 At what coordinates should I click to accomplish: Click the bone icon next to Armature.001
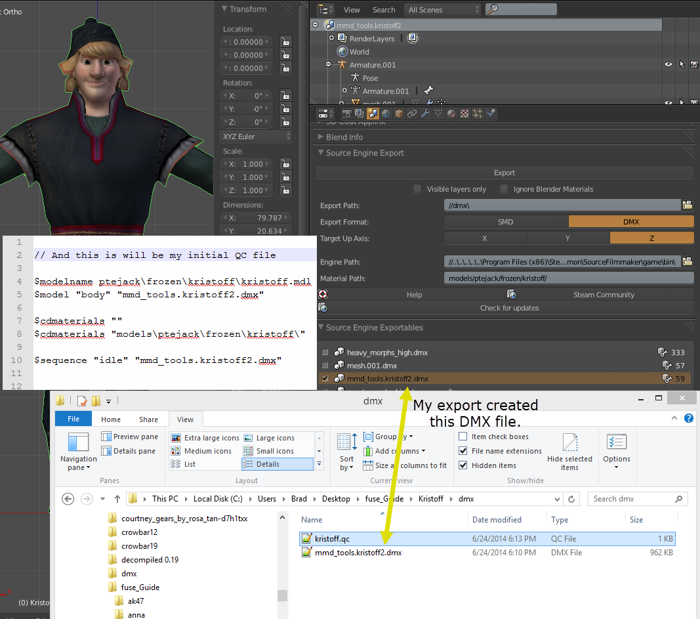(428, 91)
